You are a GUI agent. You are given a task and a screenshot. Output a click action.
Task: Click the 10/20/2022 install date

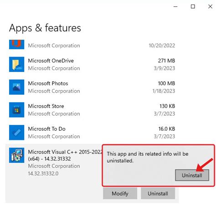pyautogui.click(x=162, y=46)
